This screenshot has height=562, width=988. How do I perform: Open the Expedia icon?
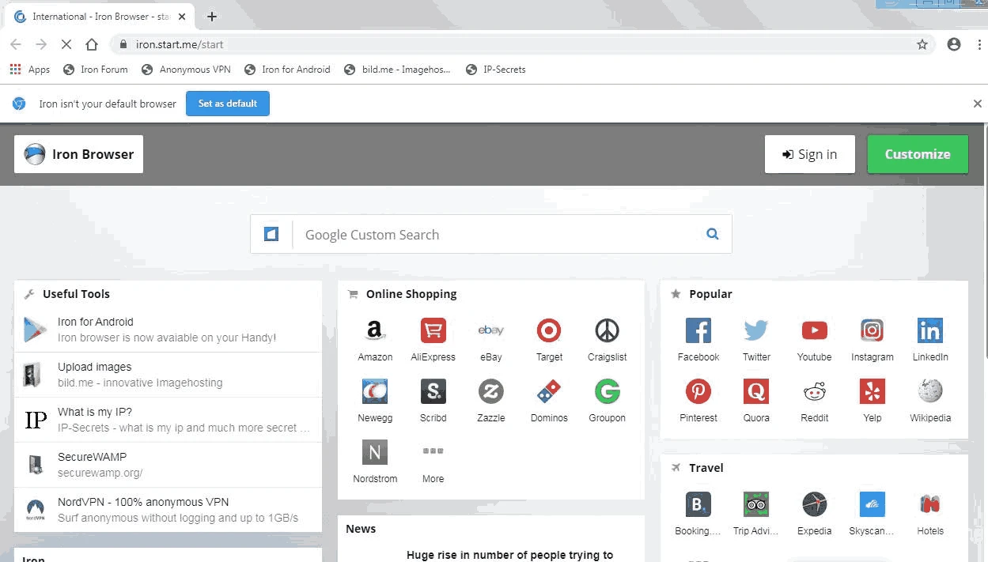pyautogui.click(x=814, y=504)
